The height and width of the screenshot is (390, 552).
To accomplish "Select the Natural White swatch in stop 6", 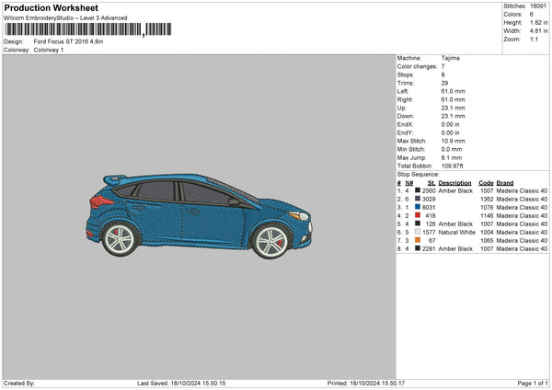I will point(419,232).
